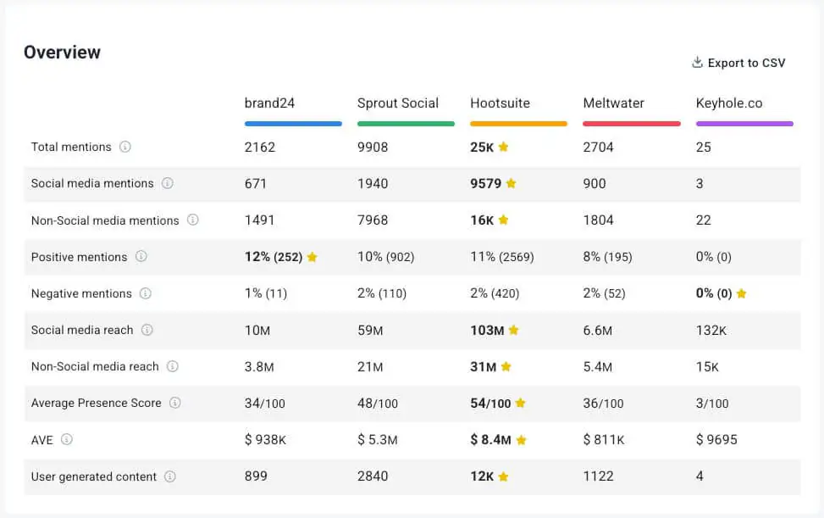Click the star next to brand24's 12% (252)

(312, 257)
